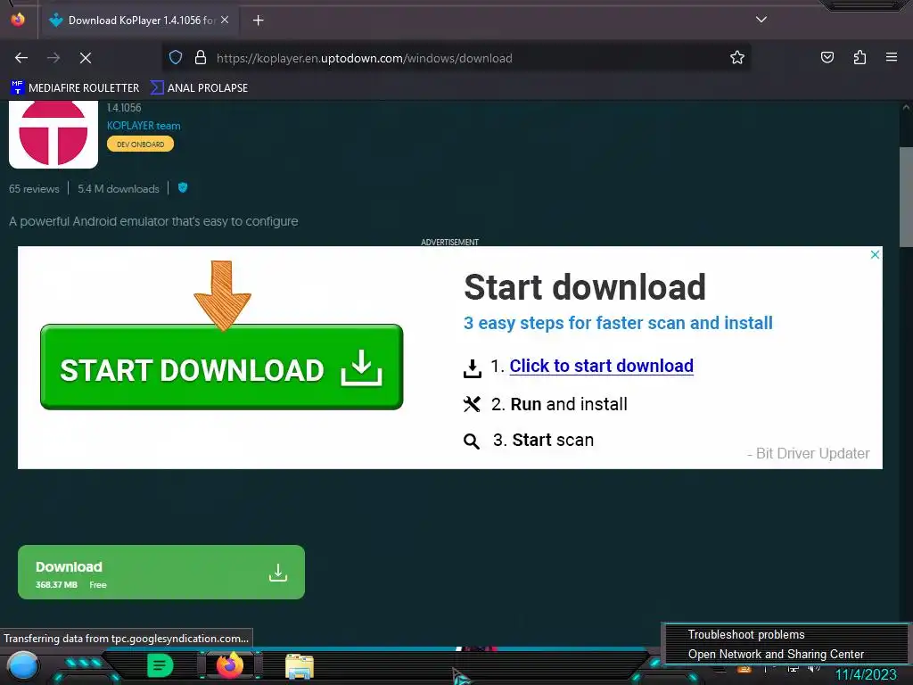Screen dimensions: 913x685
Task: Click the green Download 368.37 MB button
Action: [x=161, y=572]
